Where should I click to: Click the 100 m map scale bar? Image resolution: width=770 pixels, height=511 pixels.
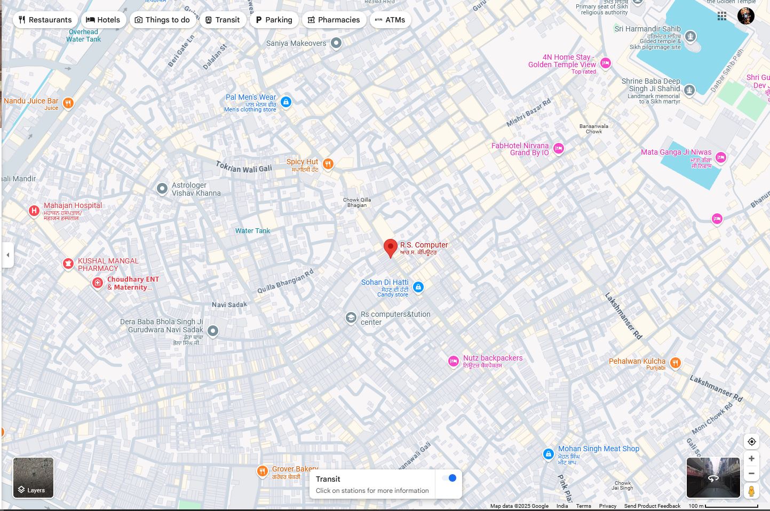coord(723,506)
